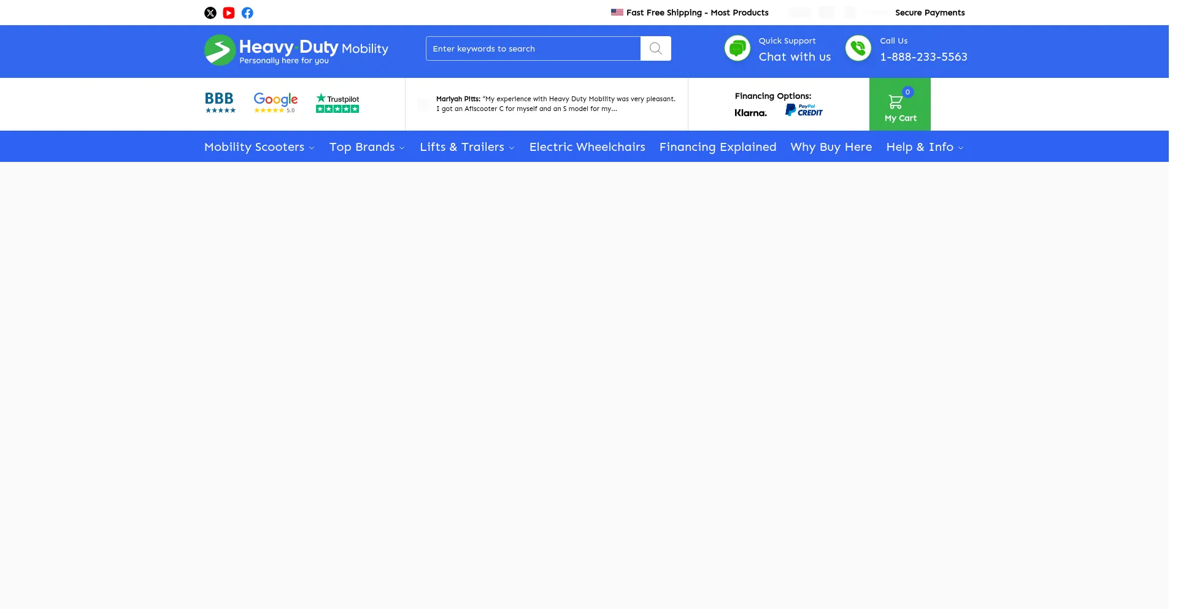Go to Electric Wheelchairs page
The height and width of the screenshot is (609, 1178).
[587, 147]
